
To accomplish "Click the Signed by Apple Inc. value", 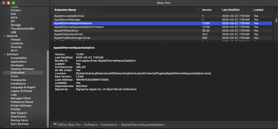I will (106, 89).
